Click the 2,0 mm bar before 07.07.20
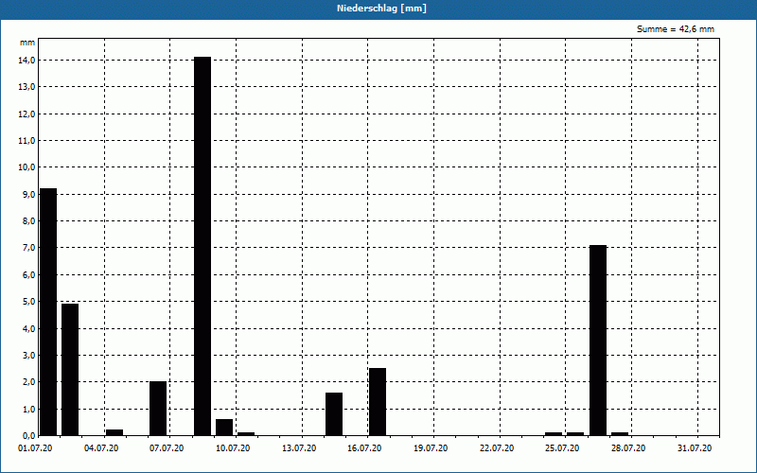This screenshot has width=757, height=473. [158, 409]
